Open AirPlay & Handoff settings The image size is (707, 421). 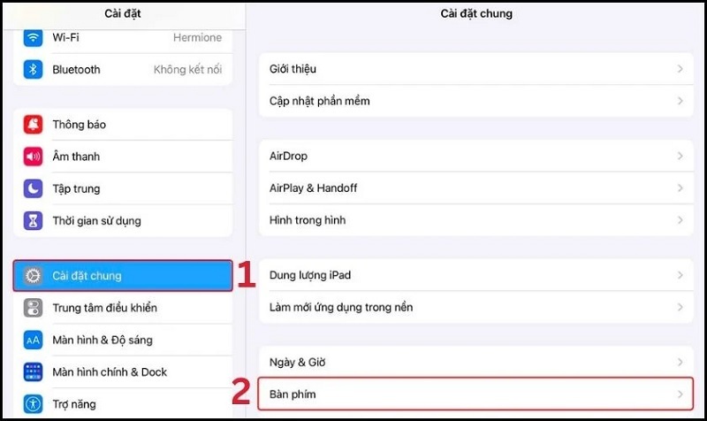click(x=476, y=188)
